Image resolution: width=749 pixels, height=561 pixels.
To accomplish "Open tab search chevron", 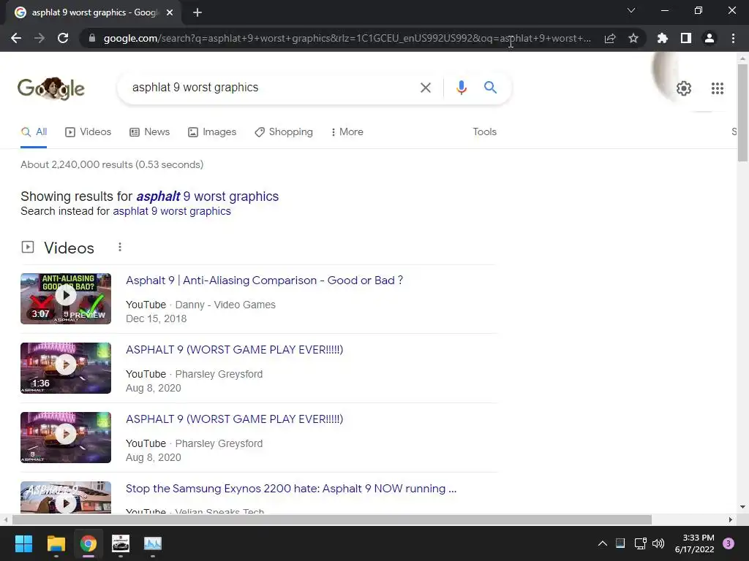I will pyautogui.click(x=631, y=10).
